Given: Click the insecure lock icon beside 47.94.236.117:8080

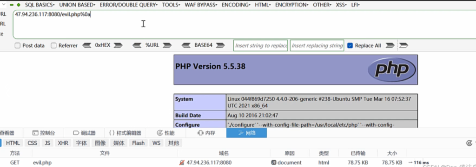Looking at the screenshot, I should (x=182, y=163).
